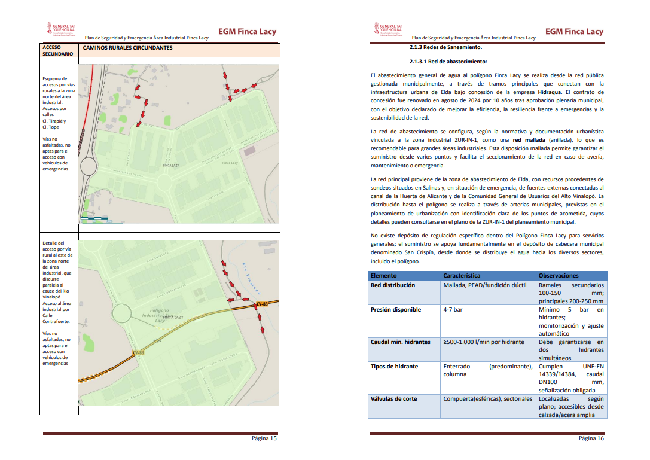
Task: Click the Río Vinalopó label on the lower map
Action: (251, 278)
